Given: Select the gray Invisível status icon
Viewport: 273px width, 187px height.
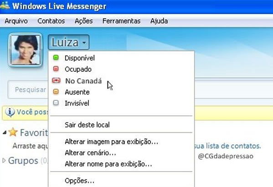Looking at the screenshot, I should [56, 103].
